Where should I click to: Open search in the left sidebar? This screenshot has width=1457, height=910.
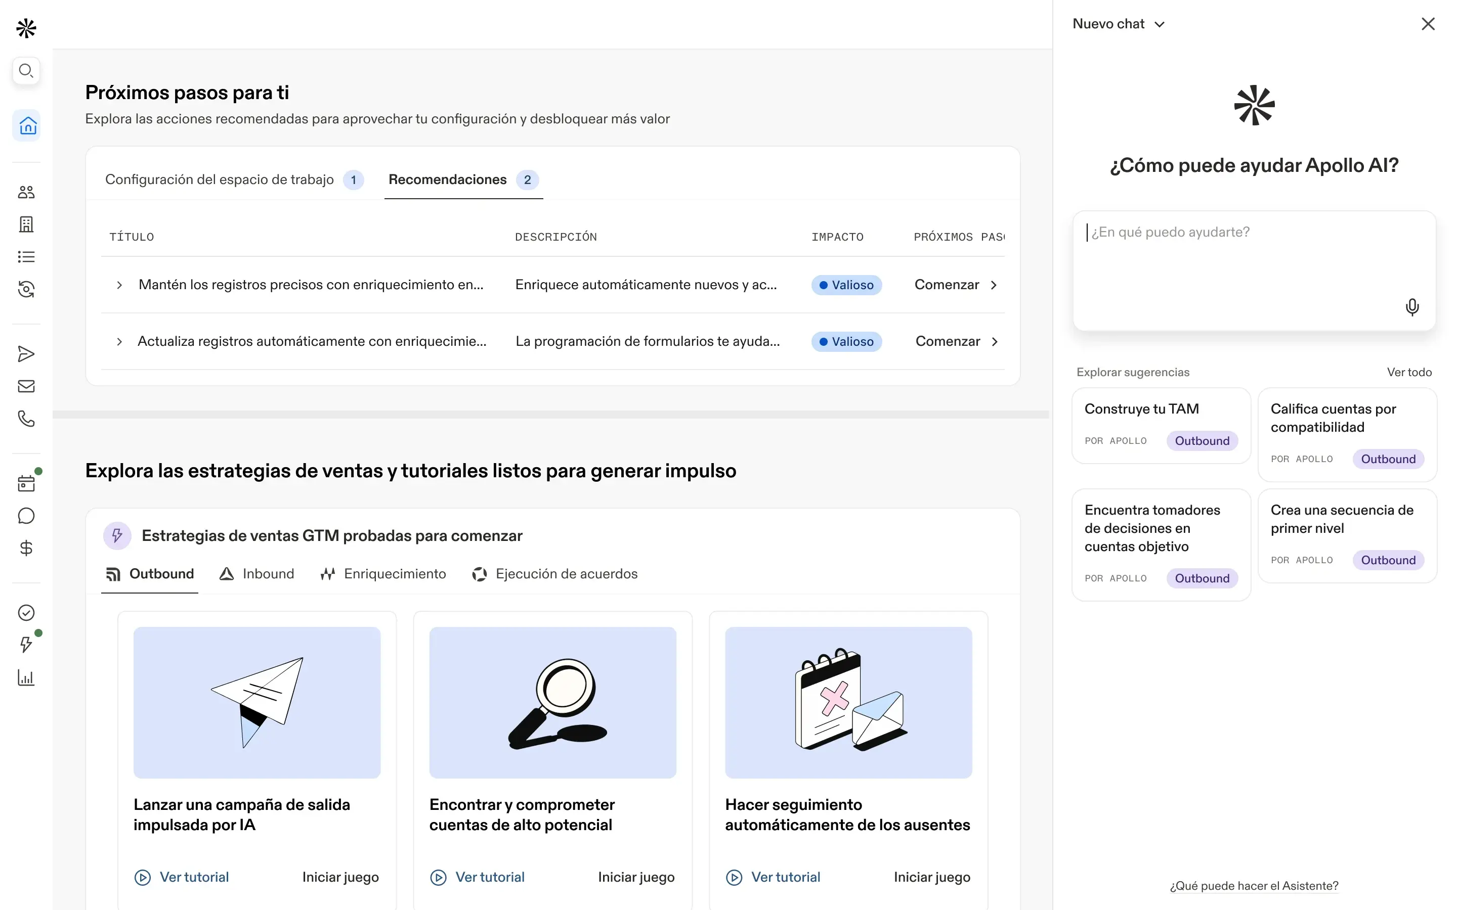[x=26, y=70]
